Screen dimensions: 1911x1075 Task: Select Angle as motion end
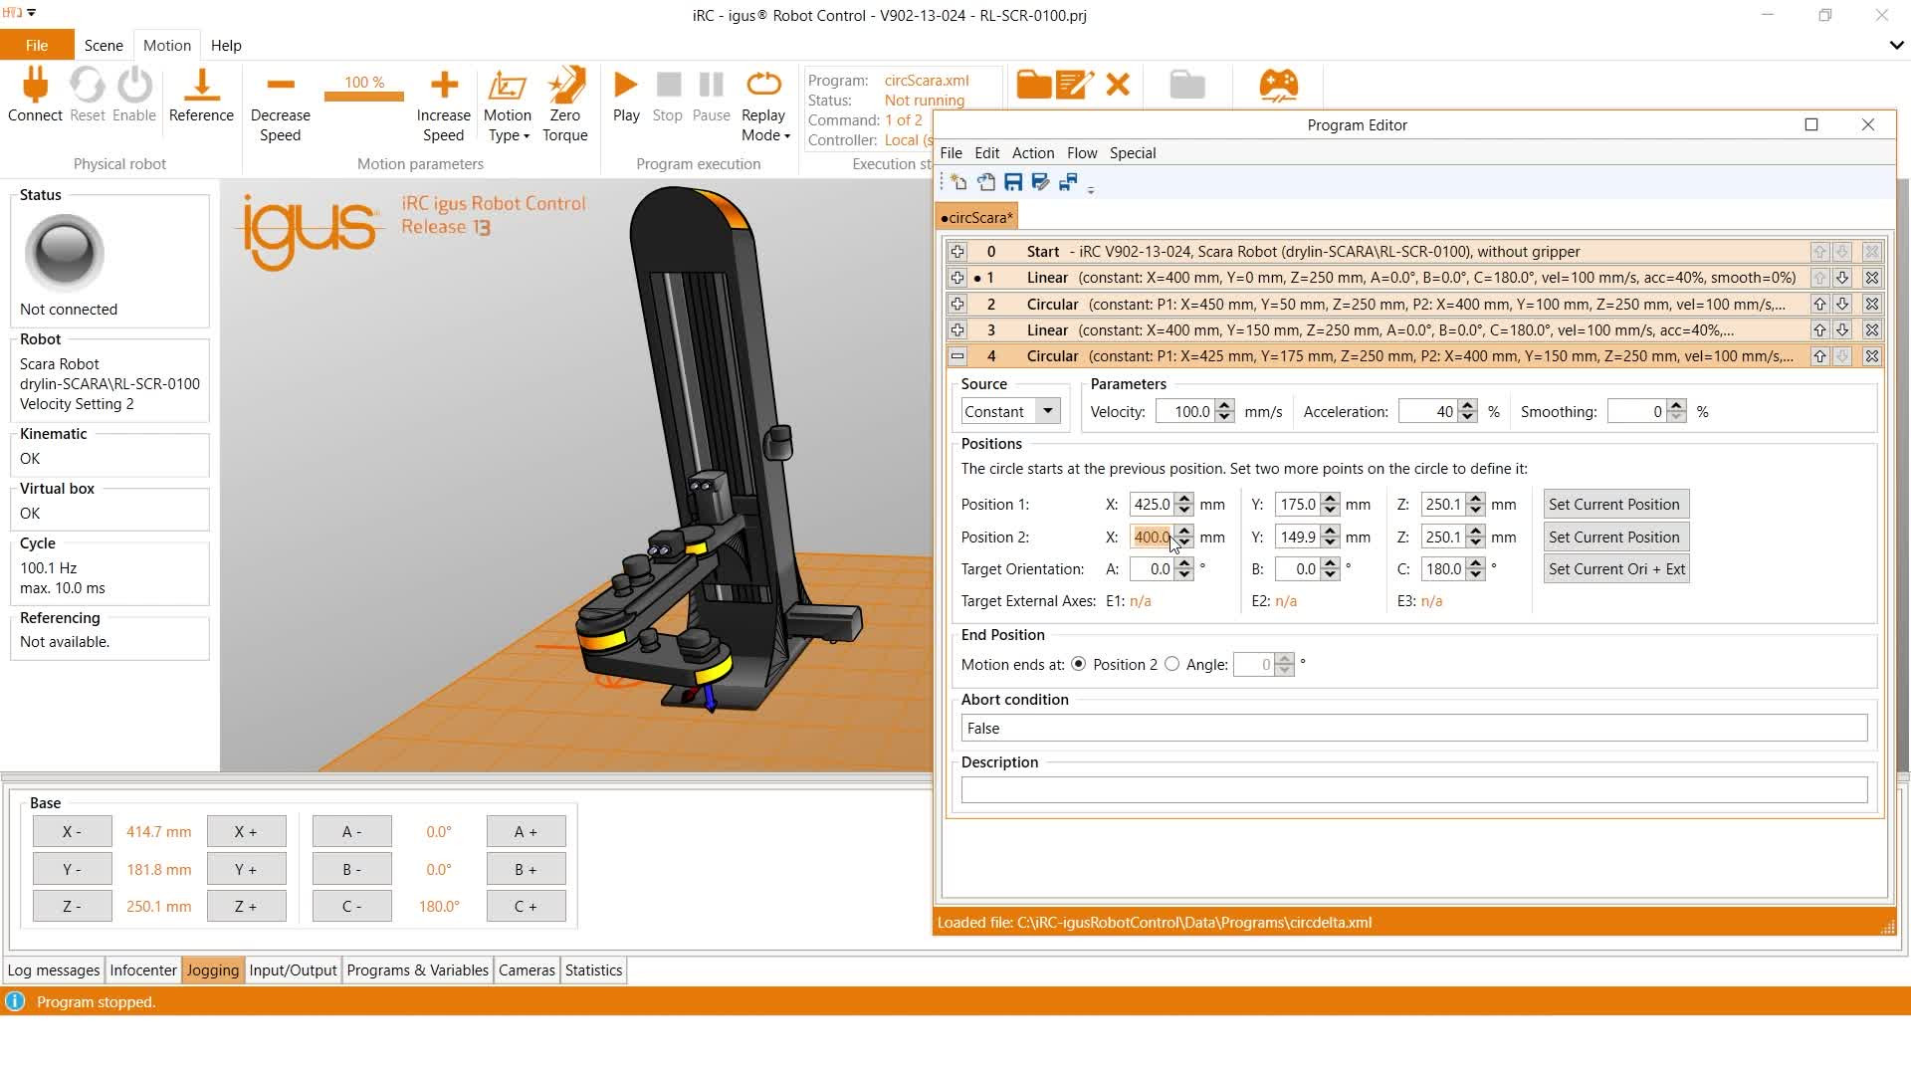[x=1172, y=664]
